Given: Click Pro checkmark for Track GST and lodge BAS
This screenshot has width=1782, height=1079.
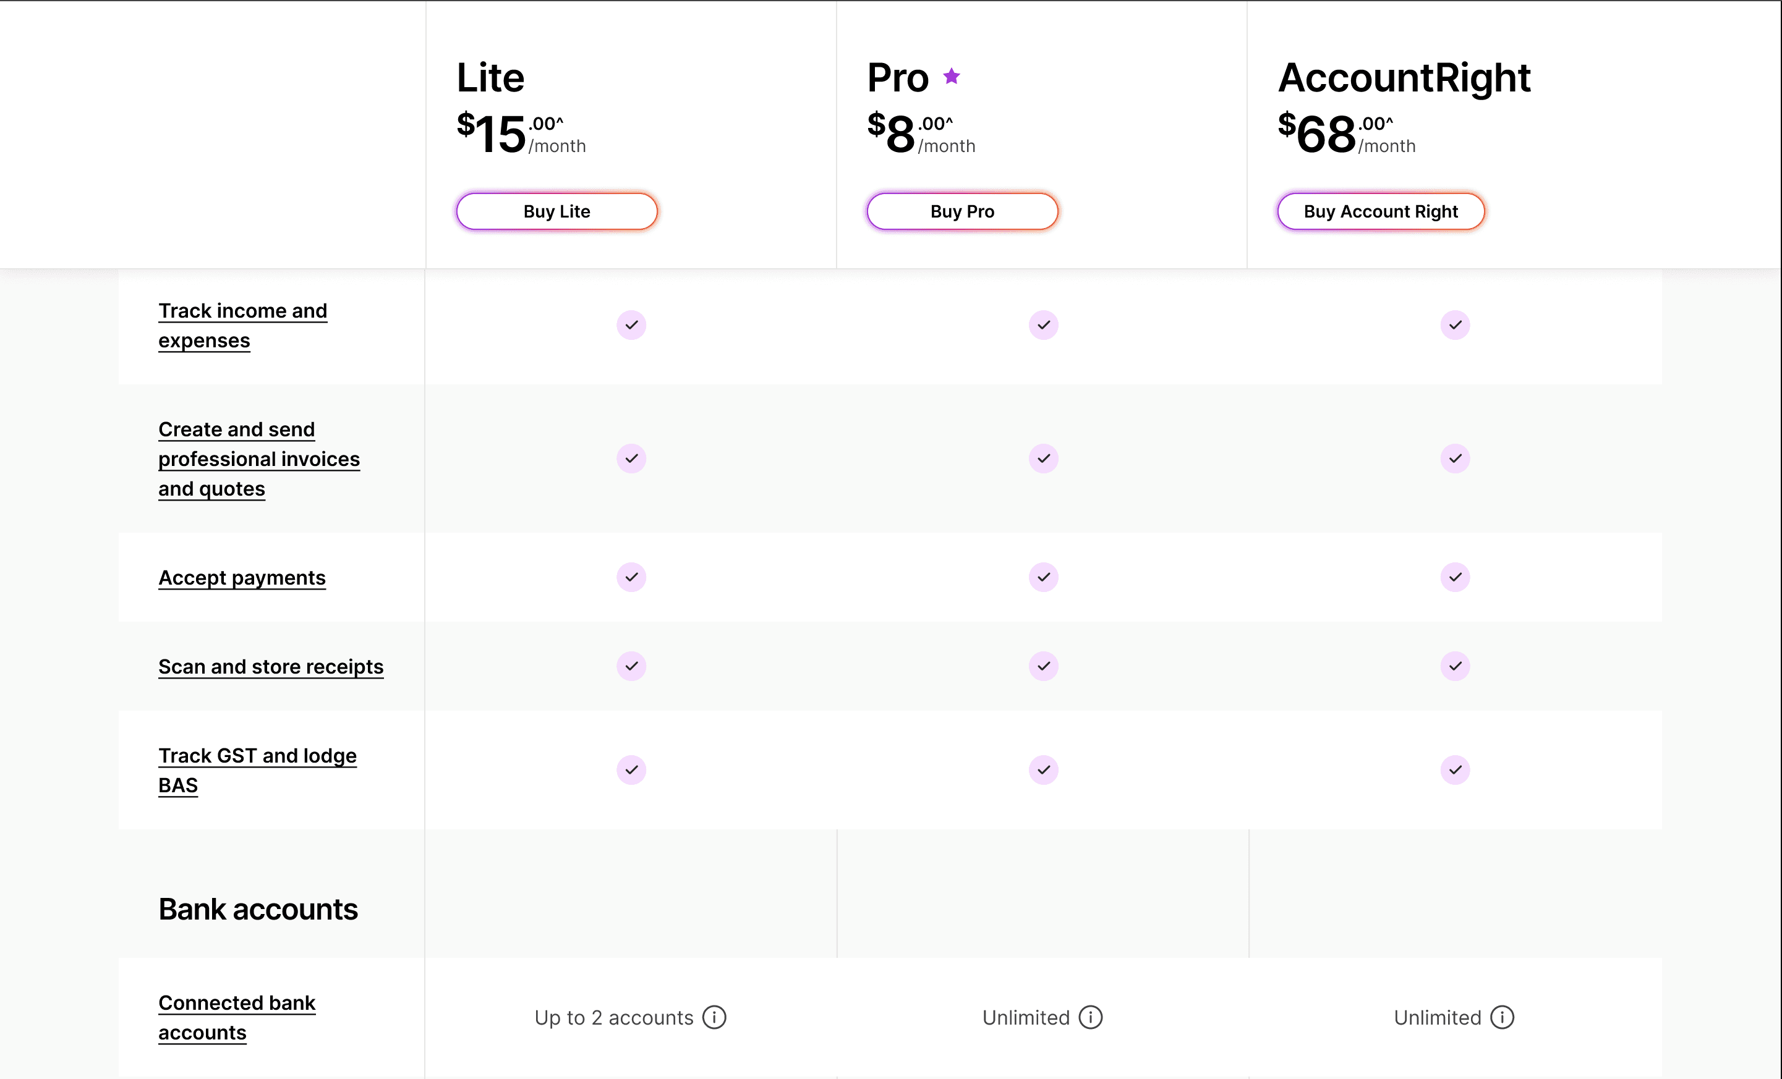Looking at the screenshot, I should pyautogui.click(x=1043, y=769).
